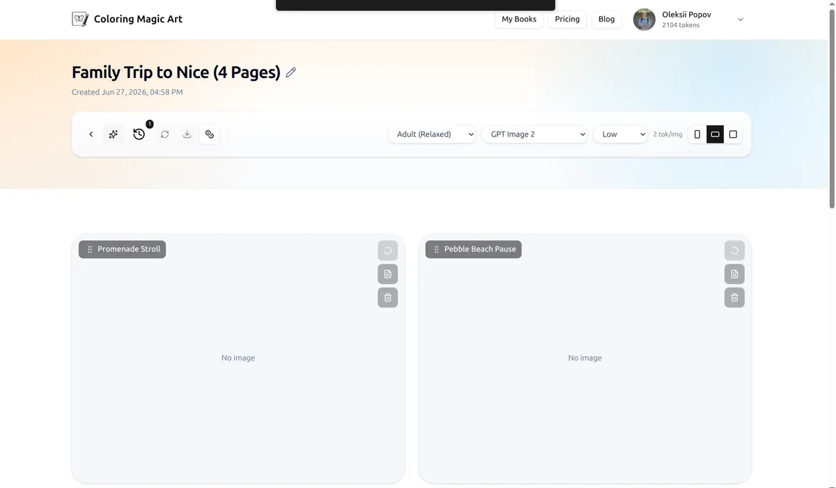This screenshot has width=836, height=488.
Task: Open the Low quality dropdown
Action: point(621,134)
